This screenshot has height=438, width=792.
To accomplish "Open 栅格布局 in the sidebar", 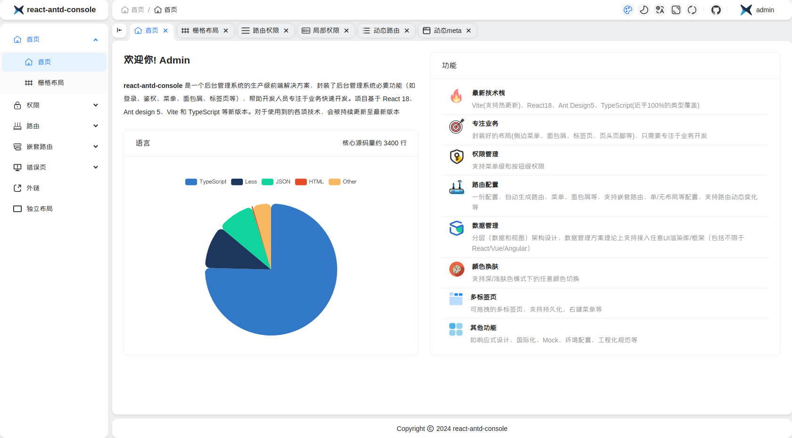I will (54, 83).
